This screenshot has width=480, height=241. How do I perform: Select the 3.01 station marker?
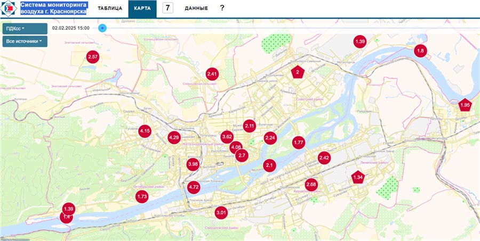[221, 213]
